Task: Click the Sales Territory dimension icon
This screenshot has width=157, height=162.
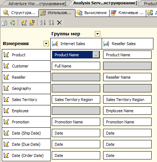Action: pos(6,100)
